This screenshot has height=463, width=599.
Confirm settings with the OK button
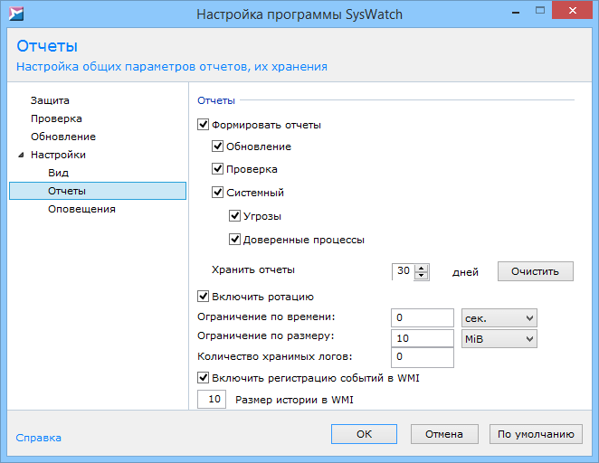point(364,434)
